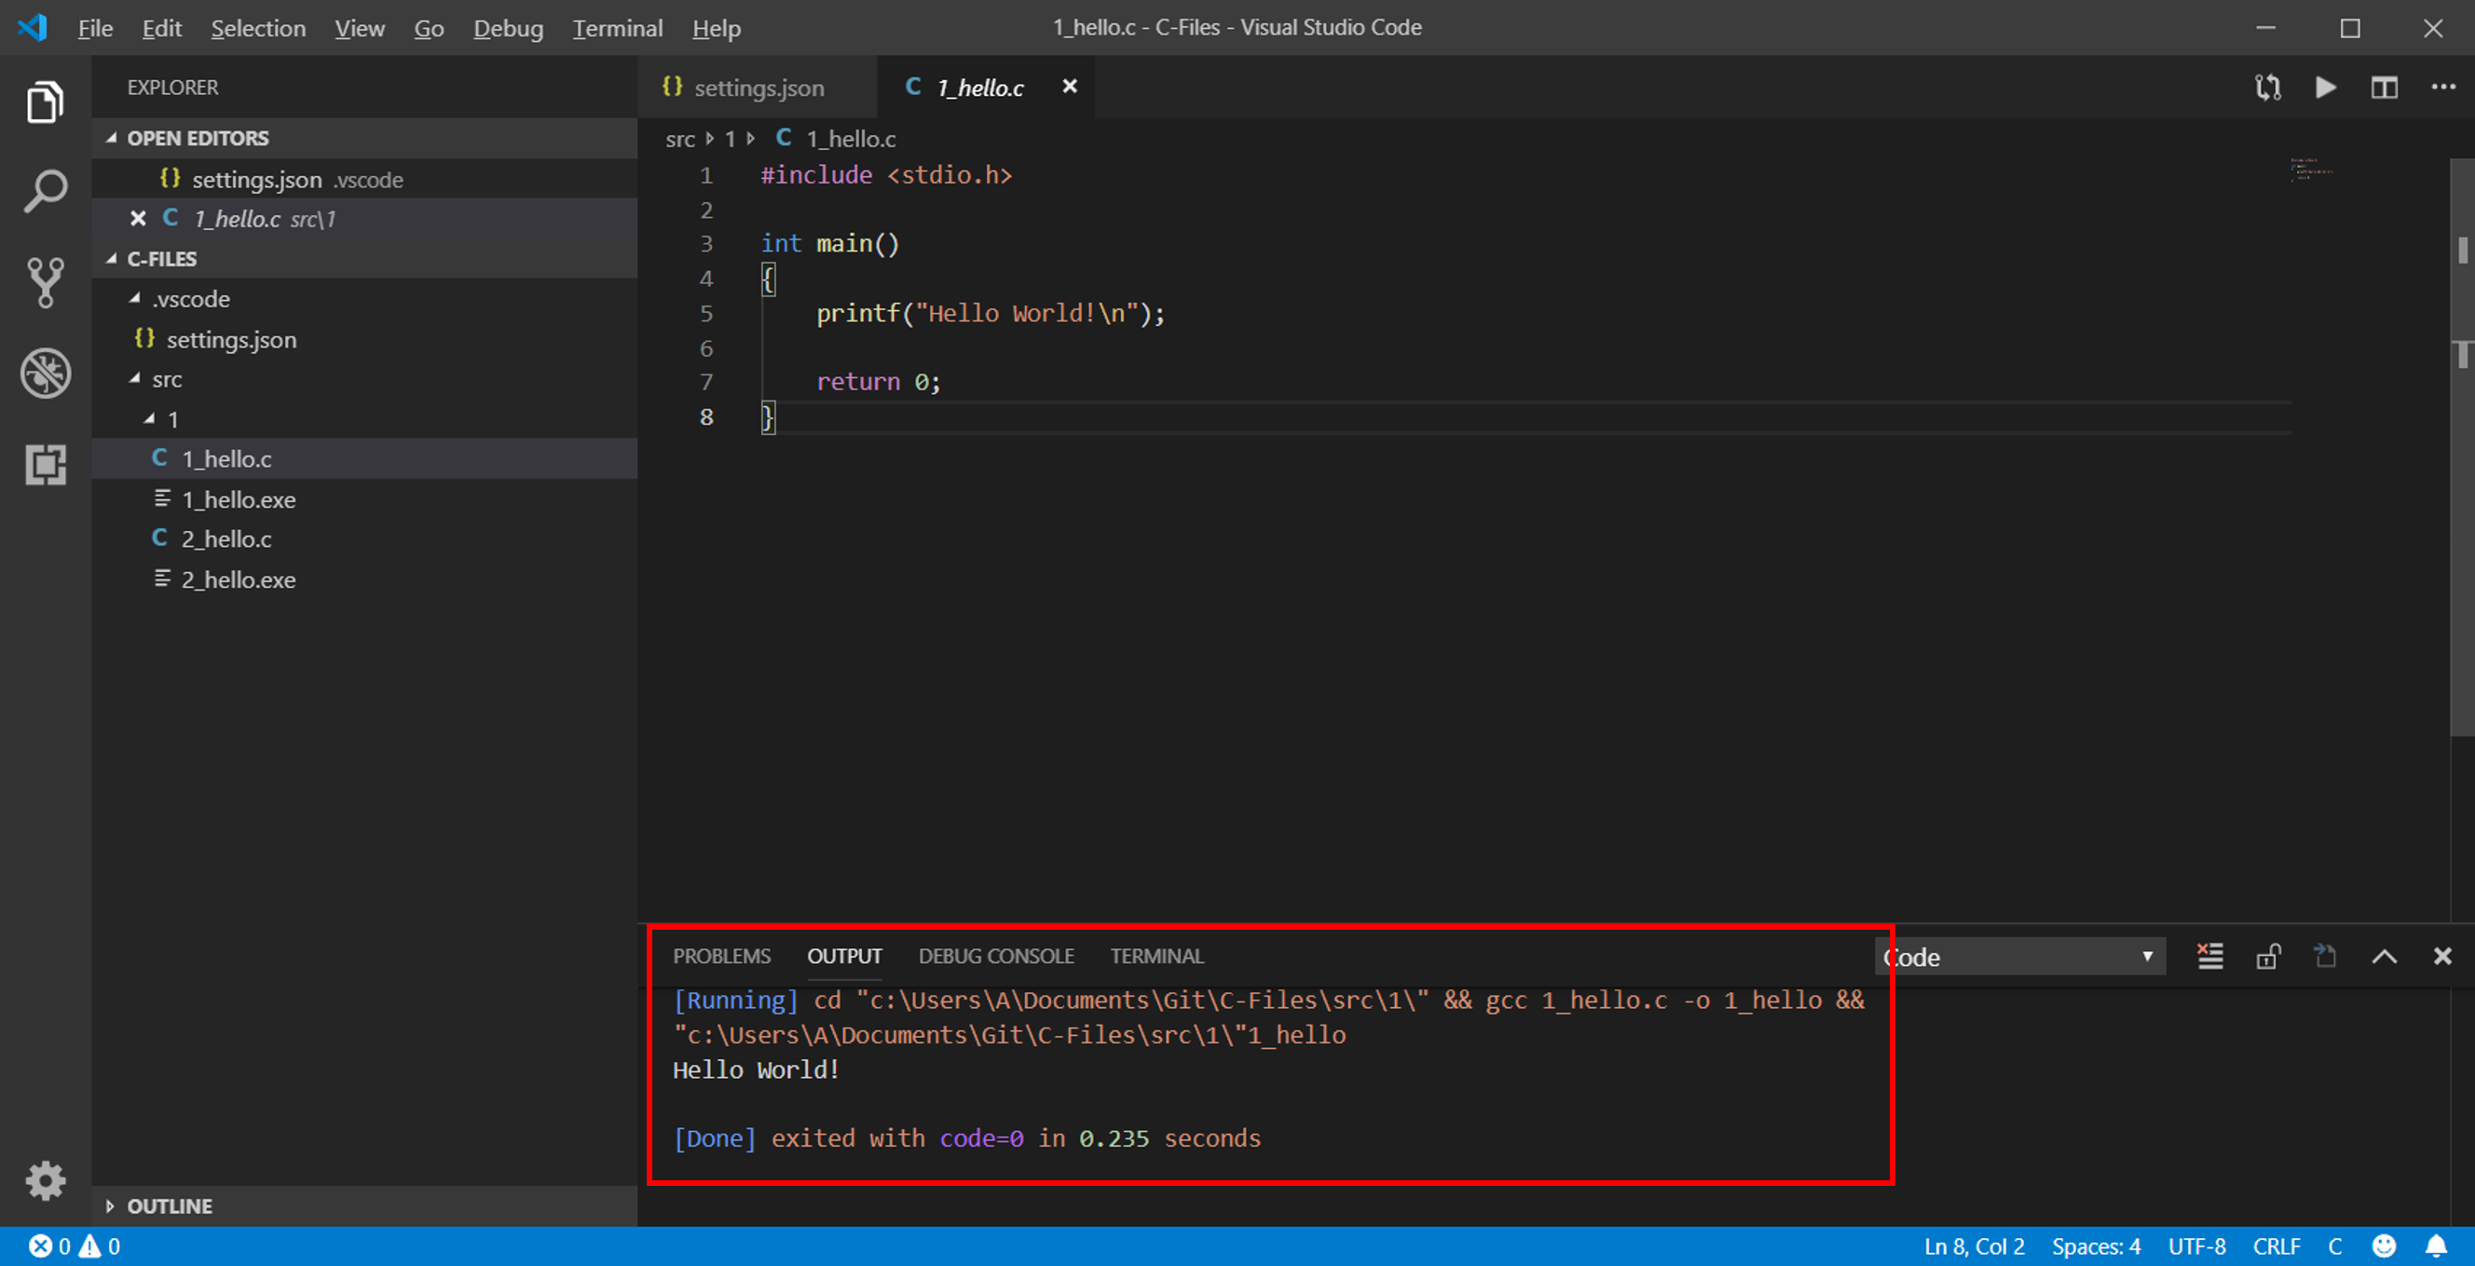
Task: Open the Manage gear icon
Action: point(45,1180)
